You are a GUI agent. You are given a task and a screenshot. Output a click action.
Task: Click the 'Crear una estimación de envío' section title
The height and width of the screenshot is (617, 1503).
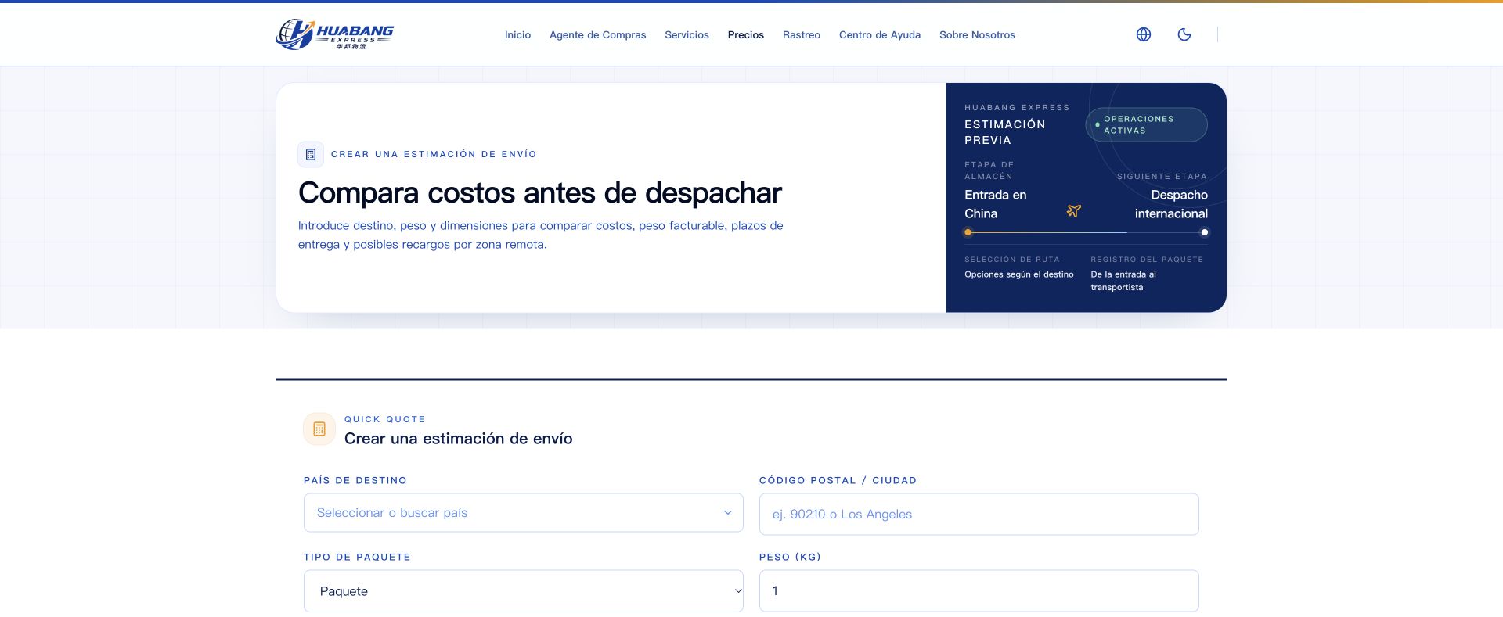(x=459, y=439)
